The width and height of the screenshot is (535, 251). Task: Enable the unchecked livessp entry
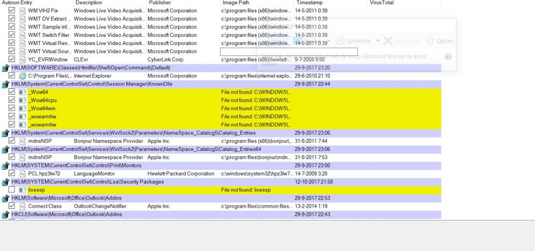coord(12,189)
